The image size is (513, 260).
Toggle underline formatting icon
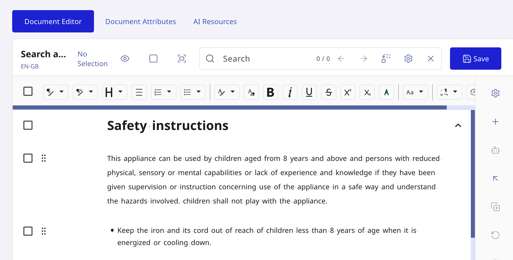pyautogui.click(x=309, y=92)
